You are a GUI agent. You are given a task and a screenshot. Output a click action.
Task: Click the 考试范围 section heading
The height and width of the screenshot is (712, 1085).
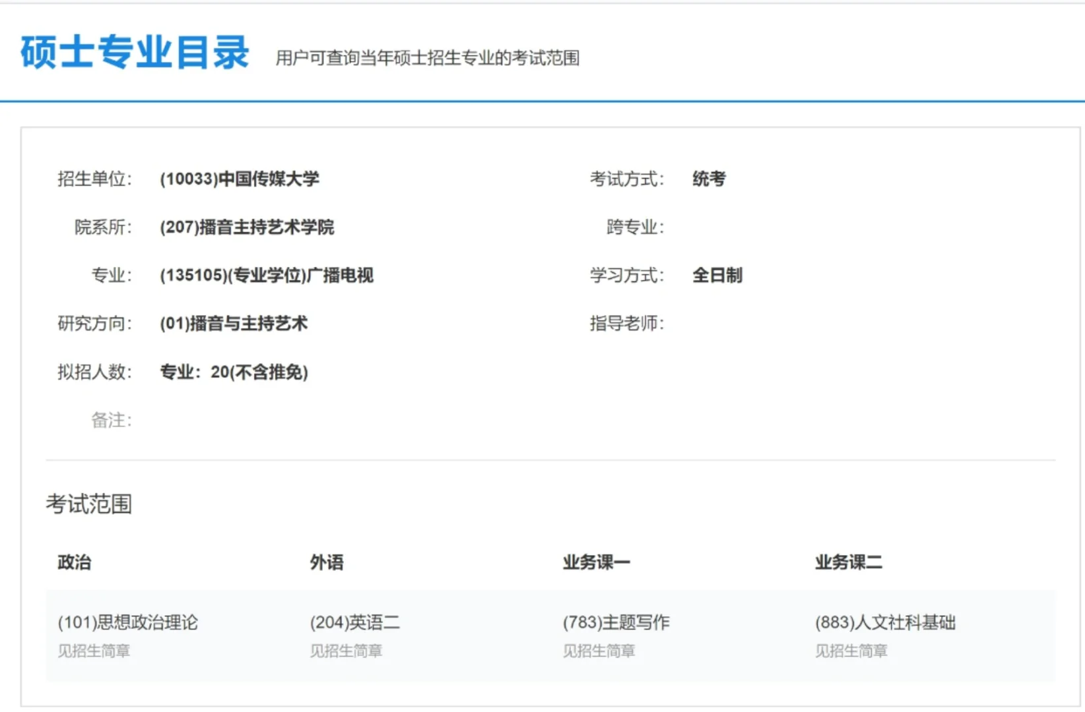(89, 504)
